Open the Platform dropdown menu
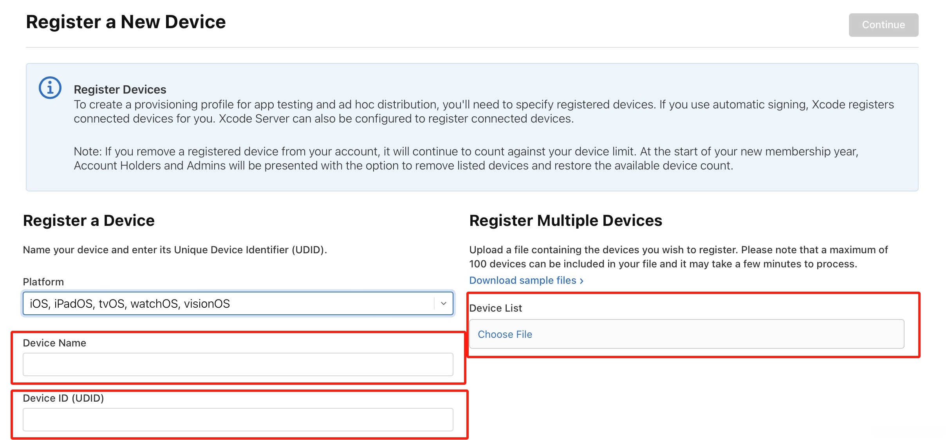 [227, 303]
